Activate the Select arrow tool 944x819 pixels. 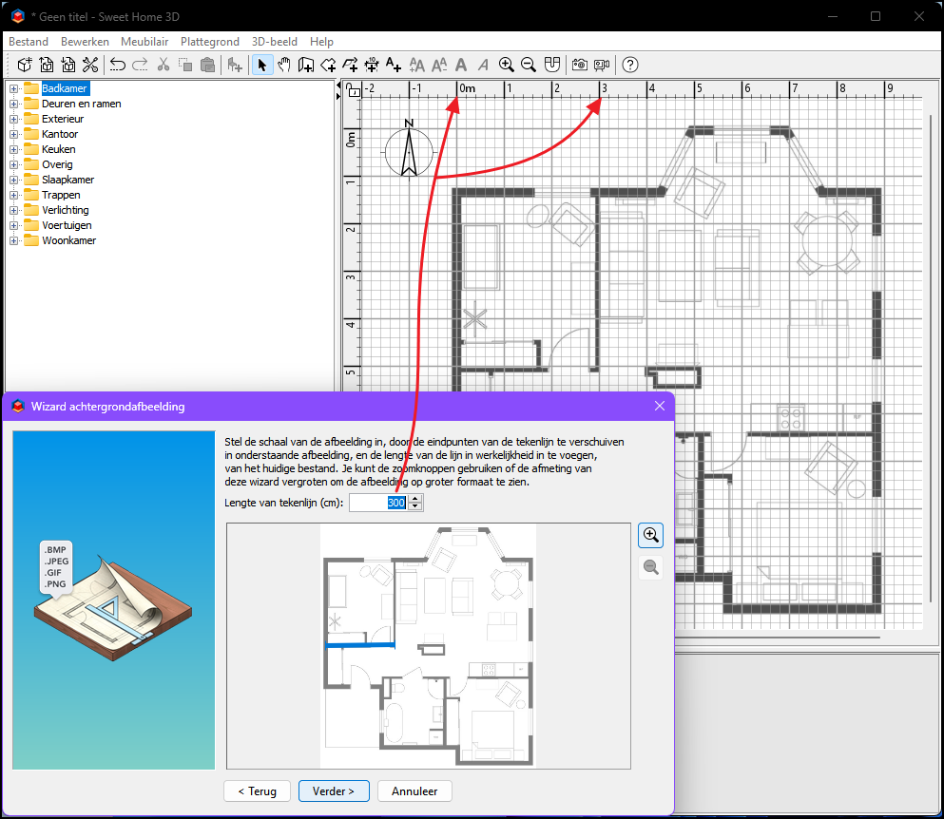click(261, 65)
